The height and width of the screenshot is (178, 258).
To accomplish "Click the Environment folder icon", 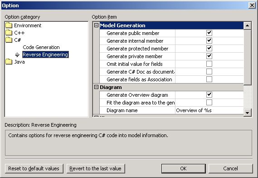I will [x=9, y=25].
